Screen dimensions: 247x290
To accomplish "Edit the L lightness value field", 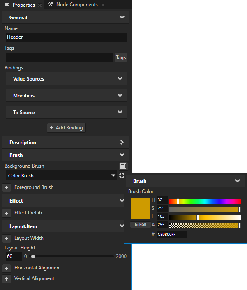I will [162, 216].
